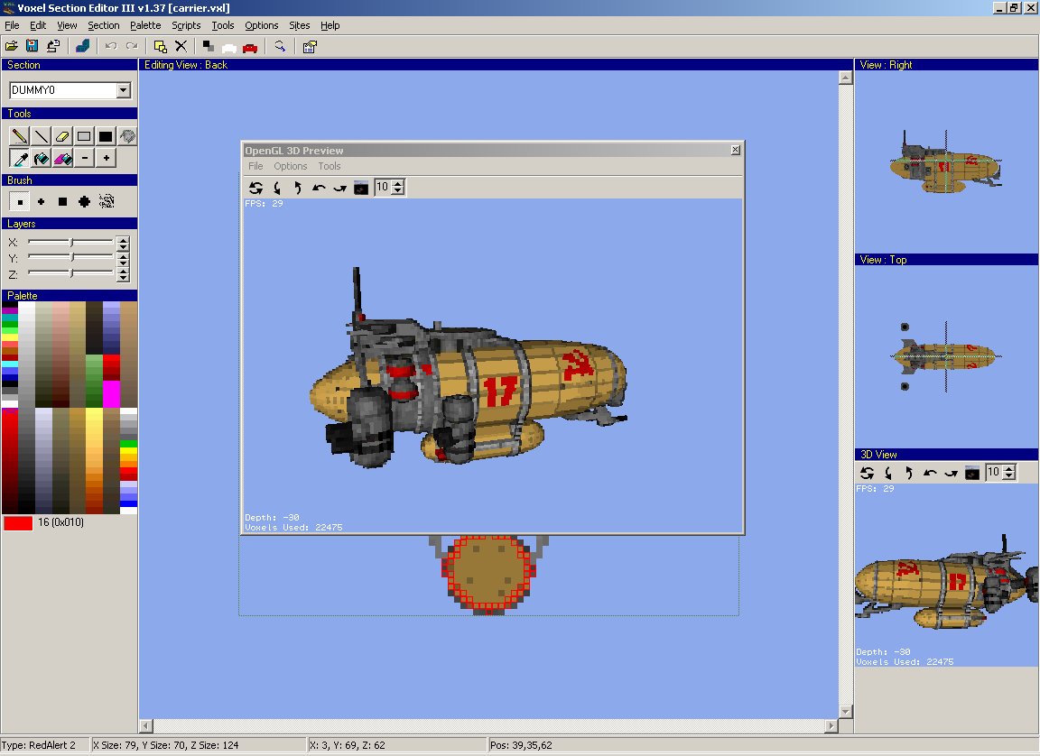The height and width of the screenshot is (756, 1040).
Task: Open the Palette menu
Action: point(145,25)
